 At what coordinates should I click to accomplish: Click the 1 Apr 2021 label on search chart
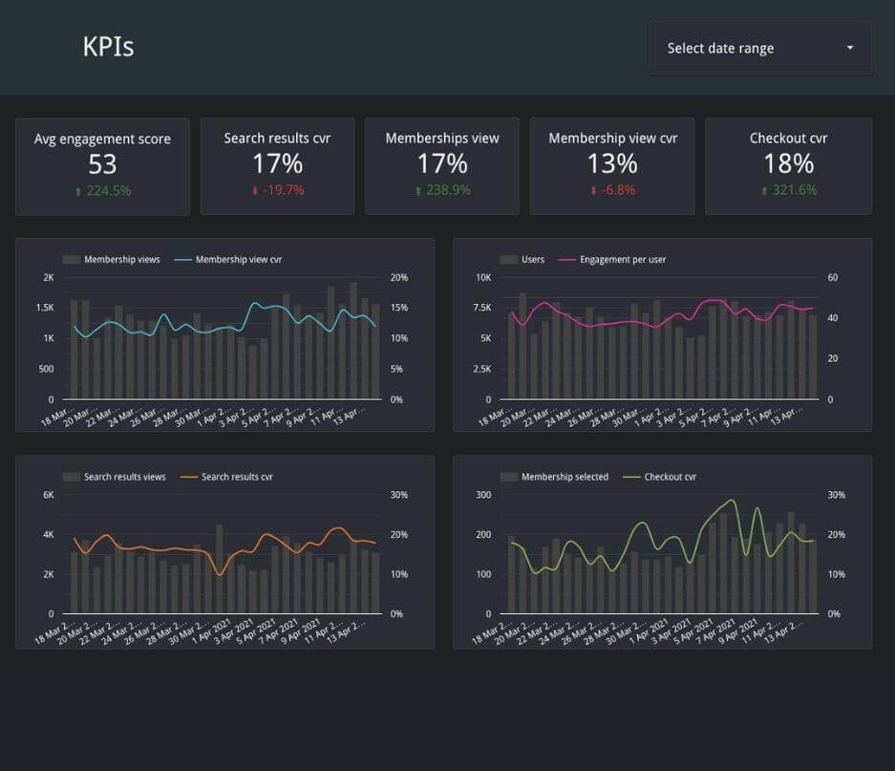[212, 632]
